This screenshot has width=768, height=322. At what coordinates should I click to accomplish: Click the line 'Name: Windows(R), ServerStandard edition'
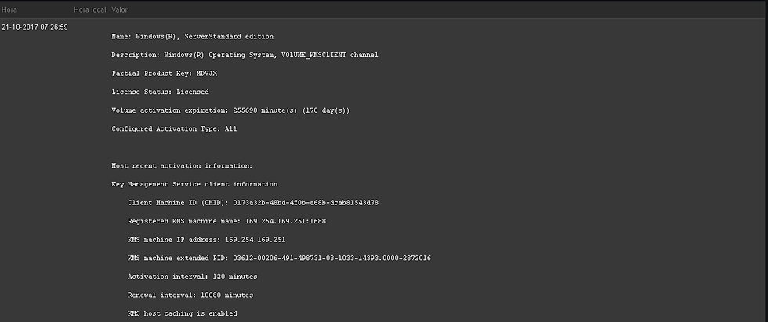click(x=193, y=37)
